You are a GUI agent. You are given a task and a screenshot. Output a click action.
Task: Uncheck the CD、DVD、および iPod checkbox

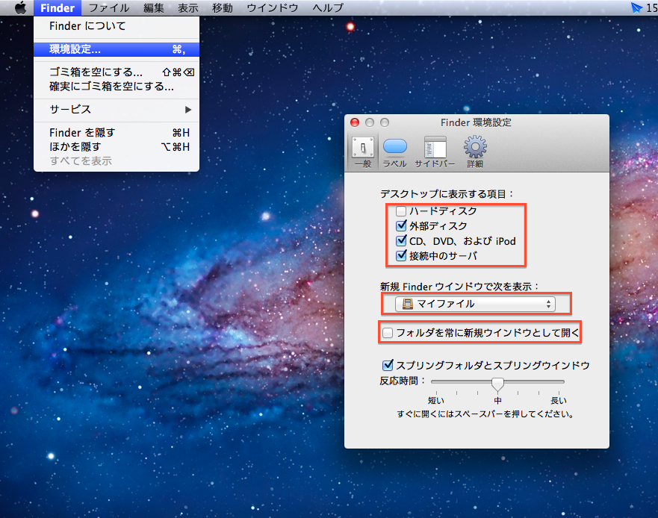pyautogui.click(x=401, y=241)
